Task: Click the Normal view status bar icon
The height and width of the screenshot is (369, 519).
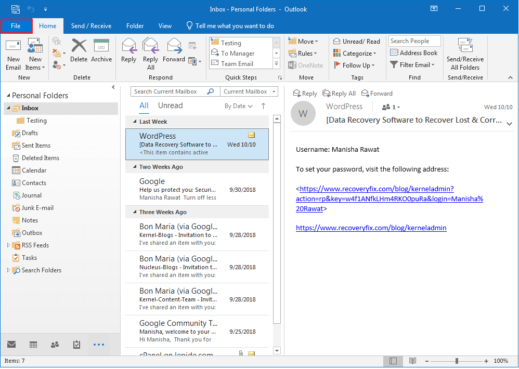Action: [393, 361]
